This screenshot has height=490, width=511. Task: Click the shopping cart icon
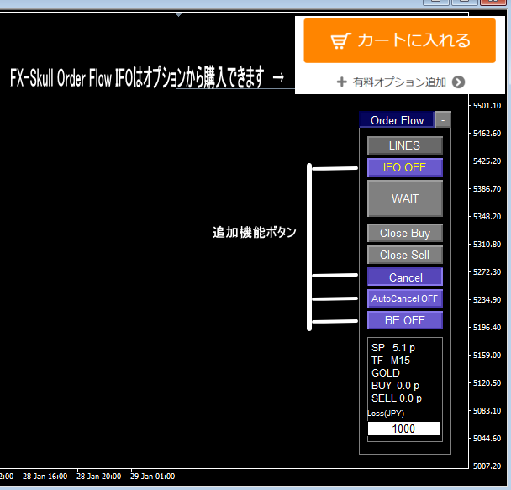(340, 40)
